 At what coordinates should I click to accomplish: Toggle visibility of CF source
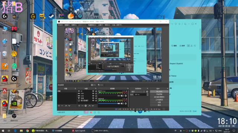point(93,91)
